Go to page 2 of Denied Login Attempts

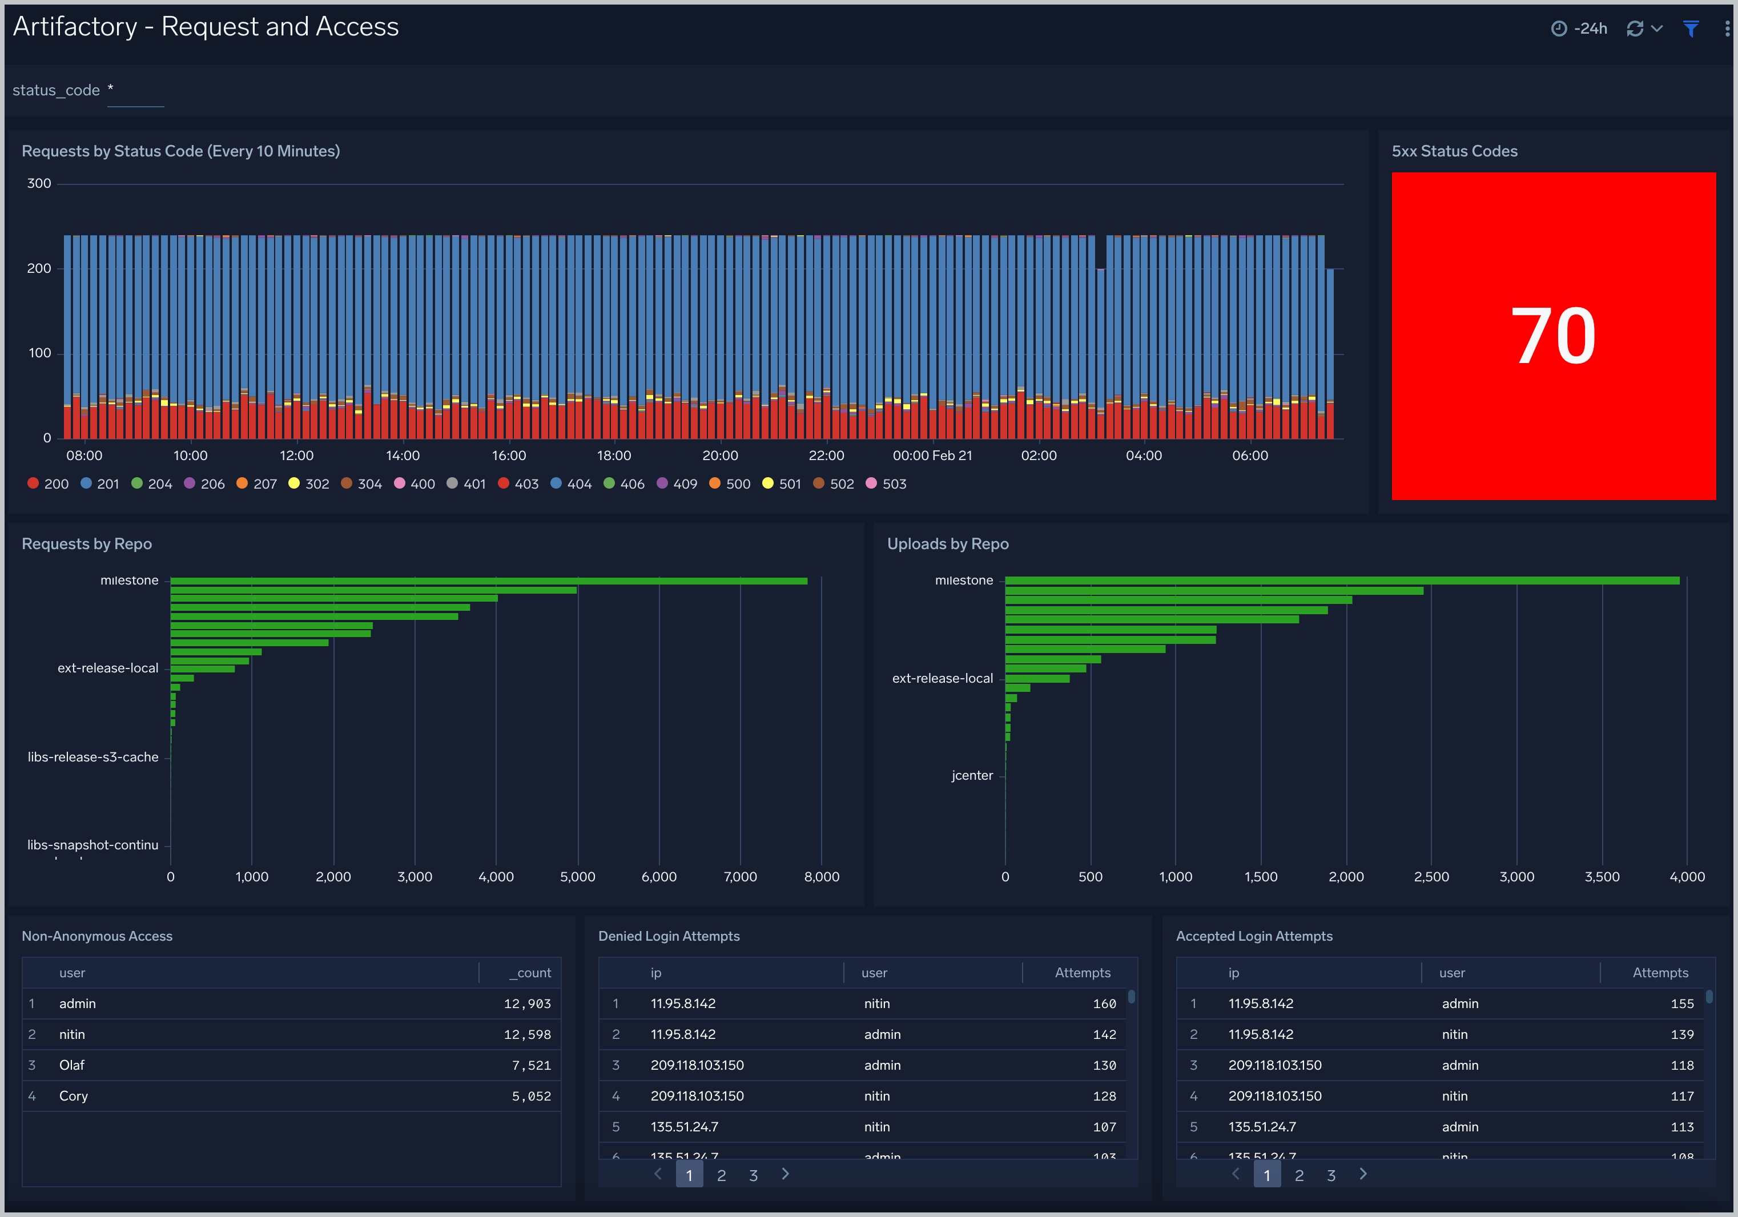tap(721, 1175)
